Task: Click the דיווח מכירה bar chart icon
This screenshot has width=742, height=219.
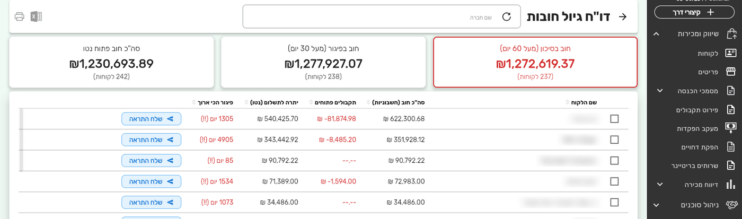Action: [x=731, y=185]
